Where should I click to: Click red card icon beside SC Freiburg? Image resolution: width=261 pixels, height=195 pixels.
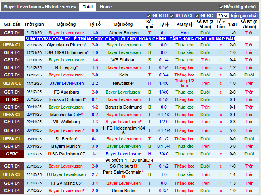click(x=136, y=166)
